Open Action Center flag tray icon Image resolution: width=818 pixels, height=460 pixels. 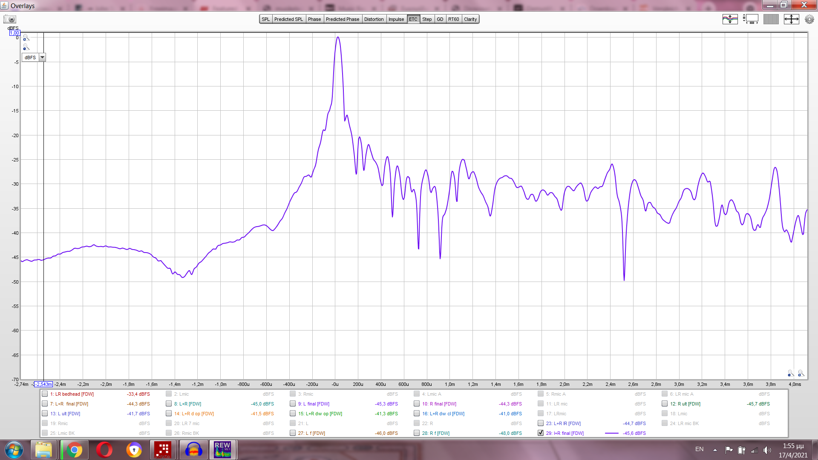point(729,450)
